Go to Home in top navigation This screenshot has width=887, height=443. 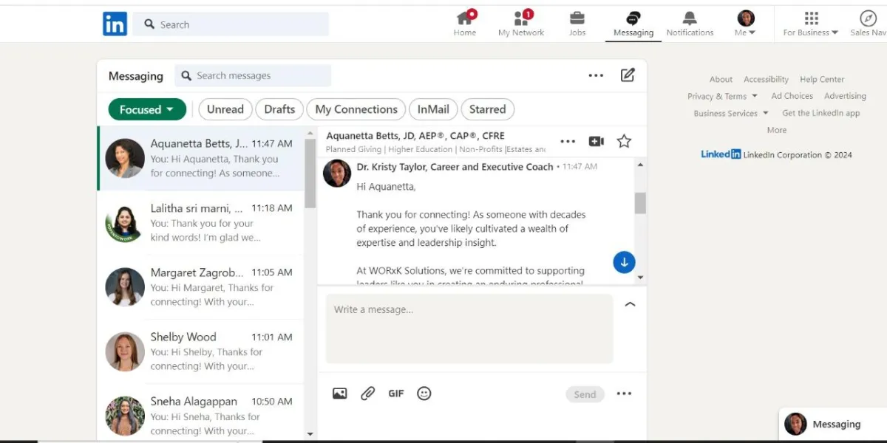[x=465, y=24]
